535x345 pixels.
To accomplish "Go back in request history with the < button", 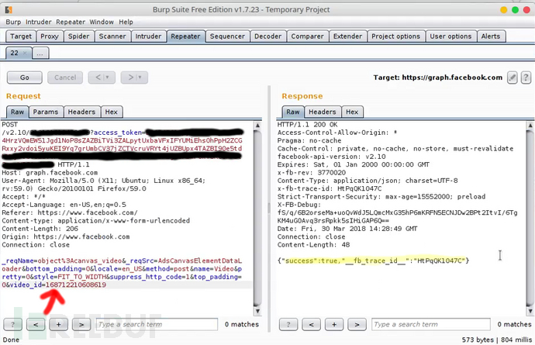I will 102,78.
